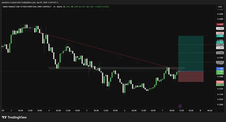The width and height of the screenshot is (226, 122).
Task: Click the 0.4500 price scale value
Action: [220, 14]
